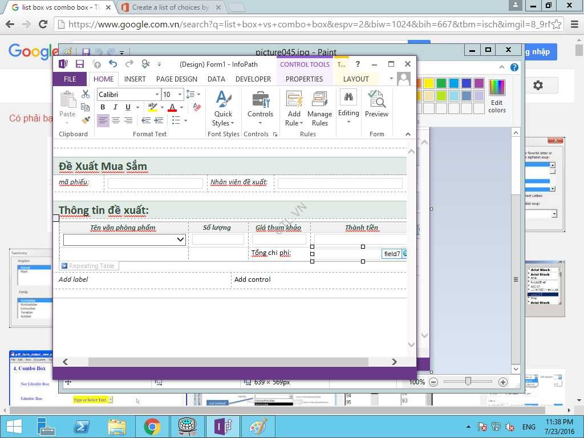Screen dimensions: 584x438
Task: Click the Undo arrow in quick access toolbar
Action: coord(113,64)
